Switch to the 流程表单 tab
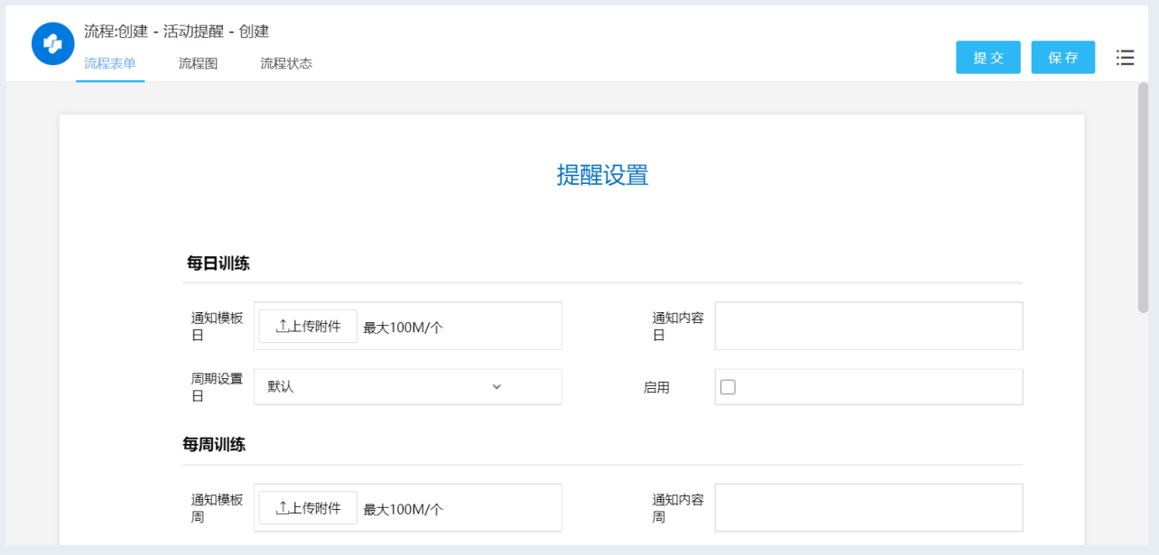The image size is (1159, 555). pyautogui.click(x=110, y=64)
